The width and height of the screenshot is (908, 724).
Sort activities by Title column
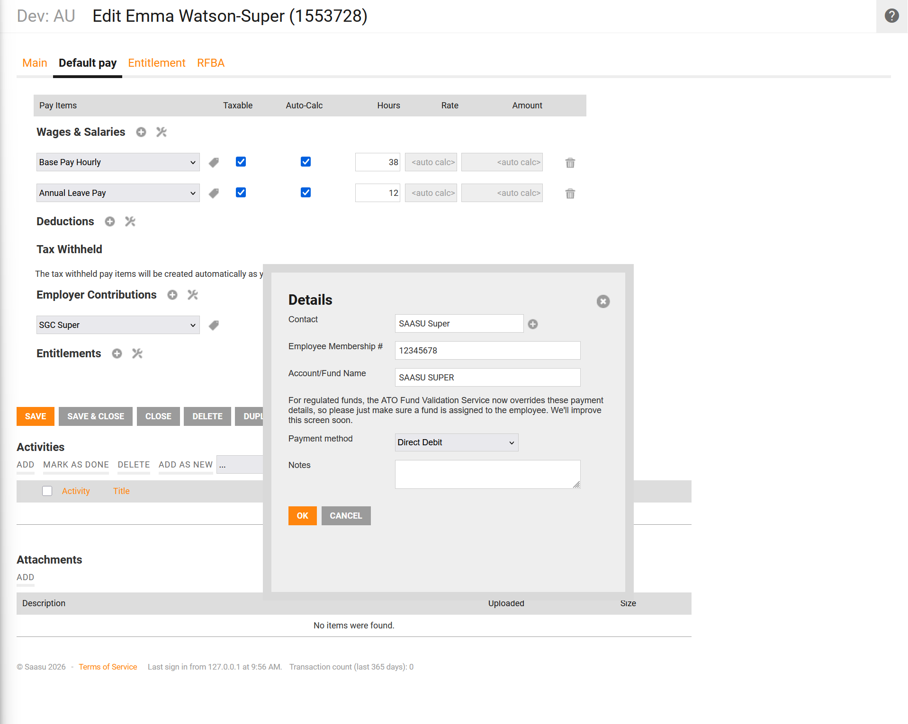[121, 491]
